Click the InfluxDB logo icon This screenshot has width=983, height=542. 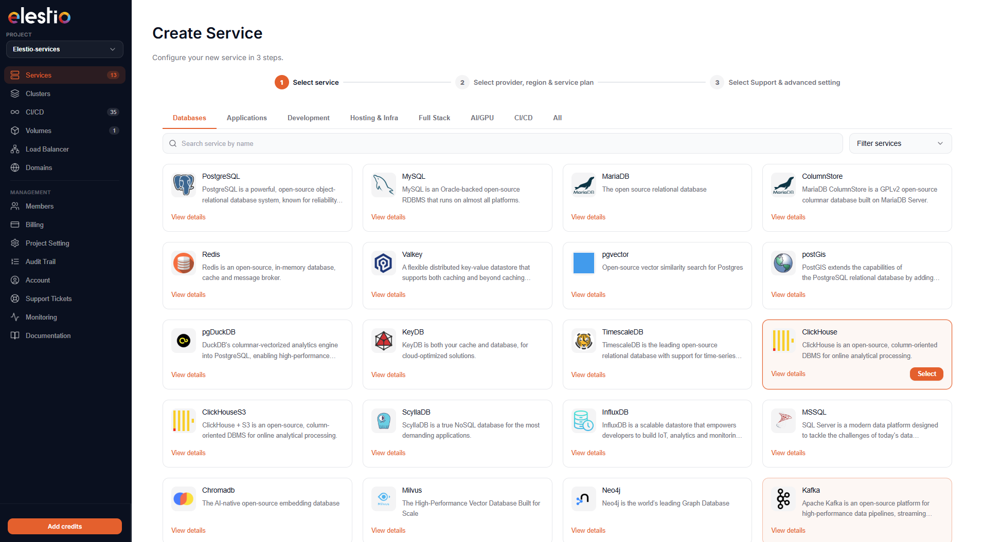[x=584, y=421]
